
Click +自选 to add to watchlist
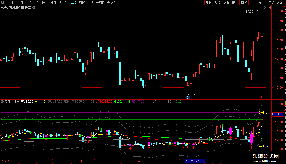[271, 2]
